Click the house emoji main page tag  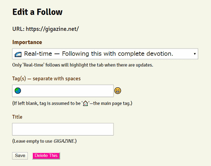pos(86,104)
